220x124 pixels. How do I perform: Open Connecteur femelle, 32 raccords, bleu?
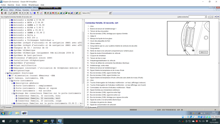click(x=39, y=96)
